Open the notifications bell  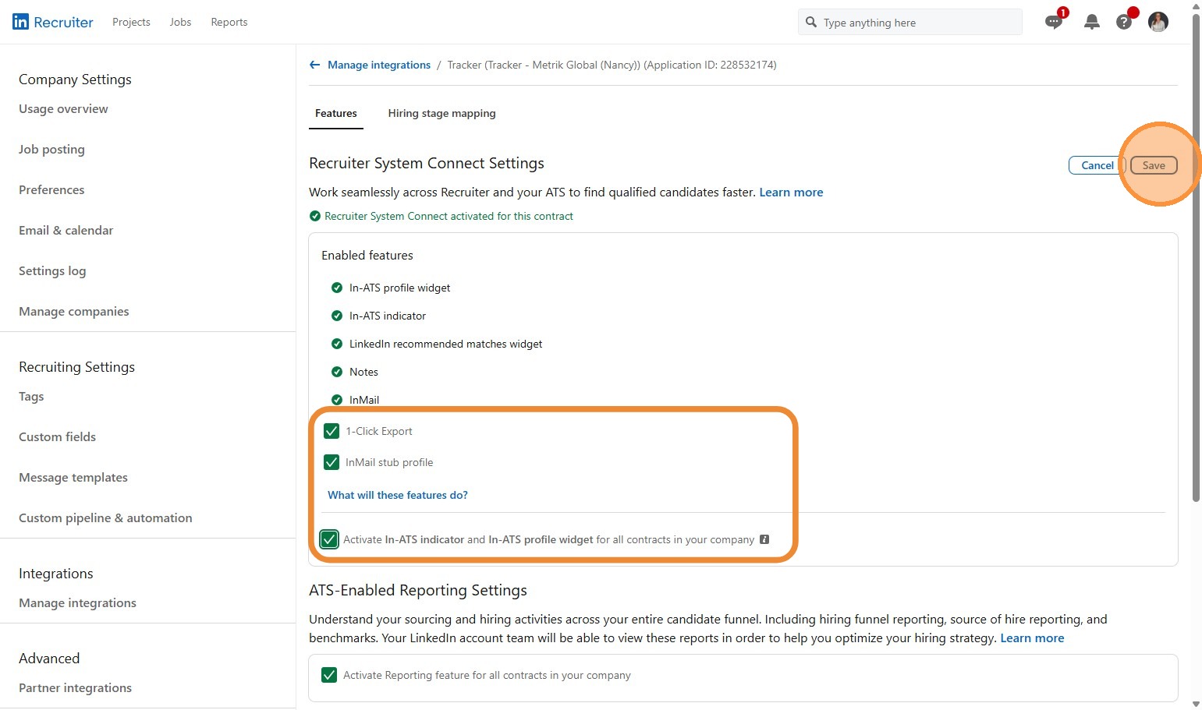(x=1092, y=23)
